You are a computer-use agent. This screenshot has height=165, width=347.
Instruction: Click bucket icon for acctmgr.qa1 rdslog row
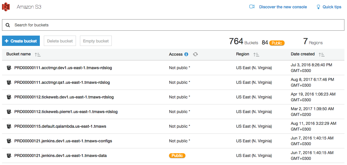pyautogui.click(x=9, y=82)
